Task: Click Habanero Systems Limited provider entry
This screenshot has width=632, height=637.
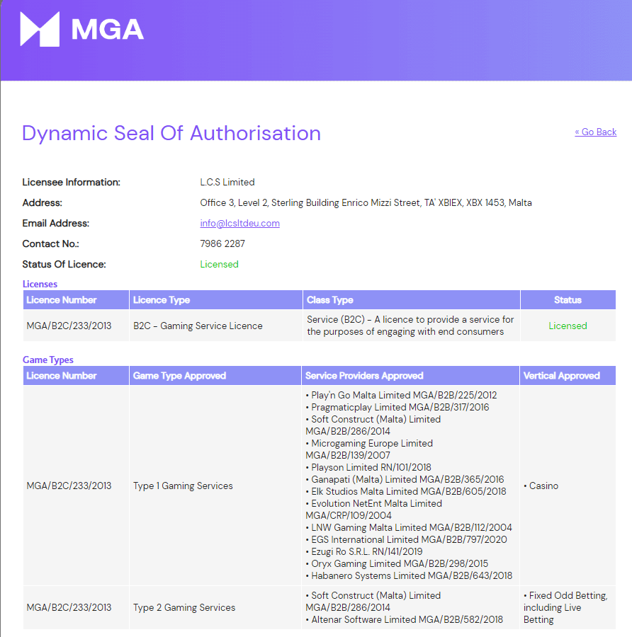Action: click(409, 576)
